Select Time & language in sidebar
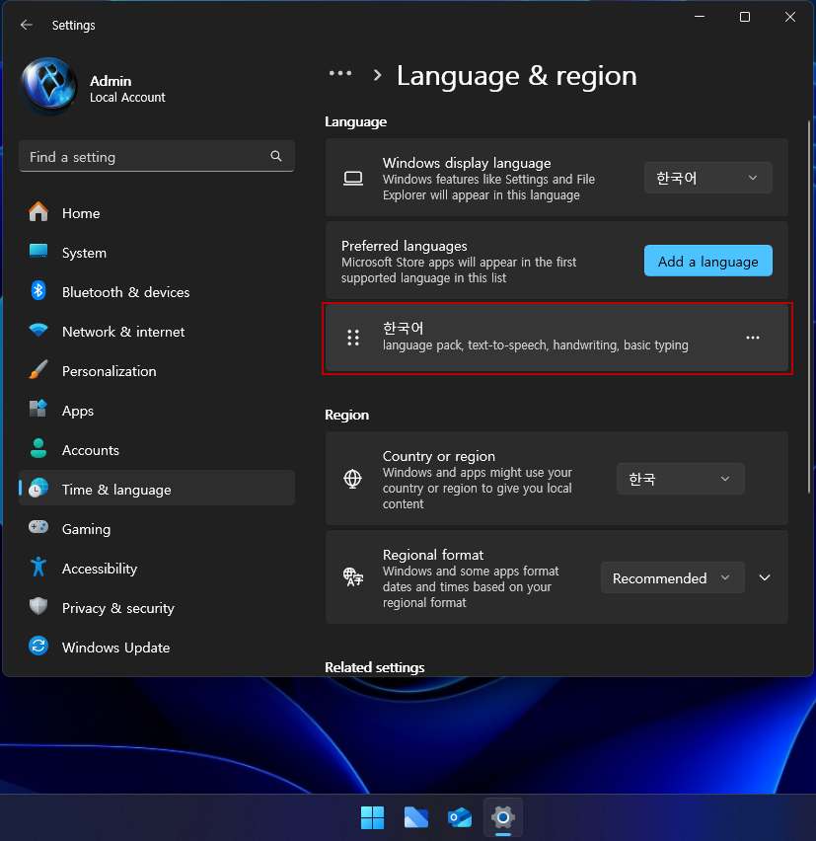Viewport: 816px width, 841px height. point(157,490)
